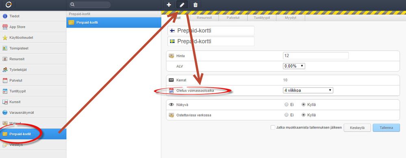This screenshot has height=158, width=406.
Task: Click the Toimipisteet sidebar icon
Action: coord(4,48)
